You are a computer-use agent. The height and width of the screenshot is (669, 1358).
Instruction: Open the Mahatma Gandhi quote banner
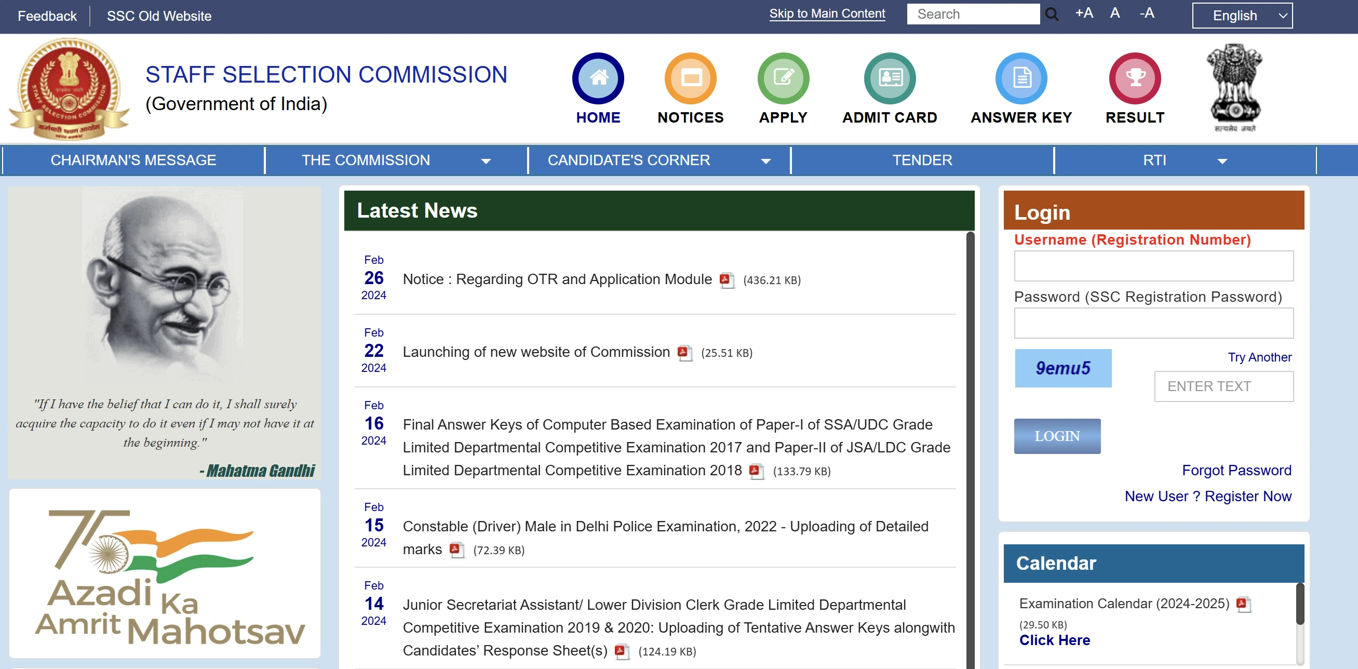(165, 332)
